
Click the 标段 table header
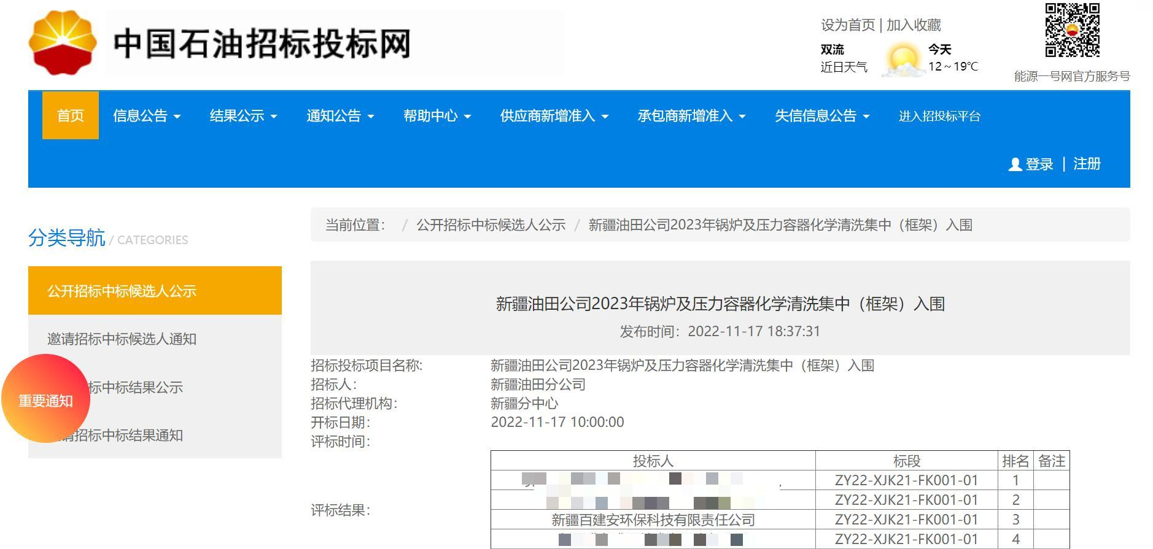[907, 461]
